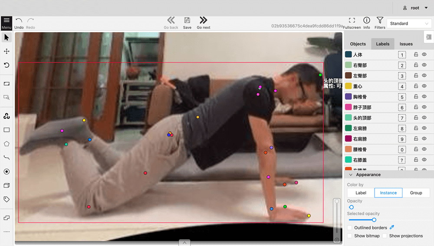Enable Outlined borders checkbox
434x246 pixels.
coord(349,227)
